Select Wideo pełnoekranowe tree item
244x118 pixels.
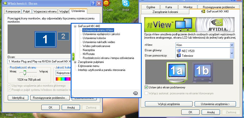point(96,46)
